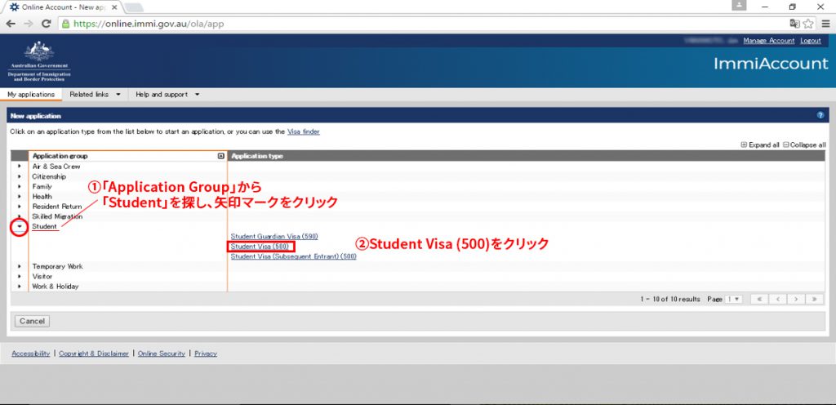
Task: Switch to the My applications tab
Action: (x=31, y=95)
